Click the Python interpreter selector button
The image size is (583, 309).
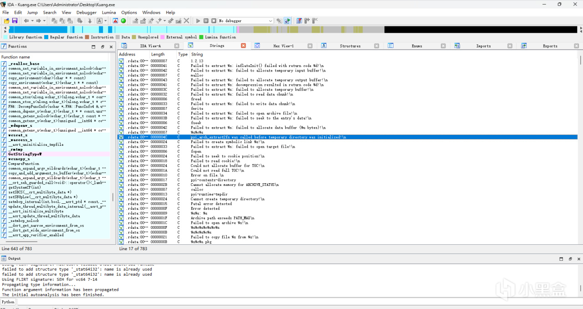click(8, 302)
